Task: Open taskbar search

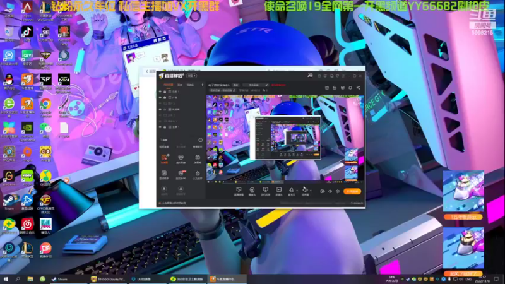Action: tap(18, 279)
